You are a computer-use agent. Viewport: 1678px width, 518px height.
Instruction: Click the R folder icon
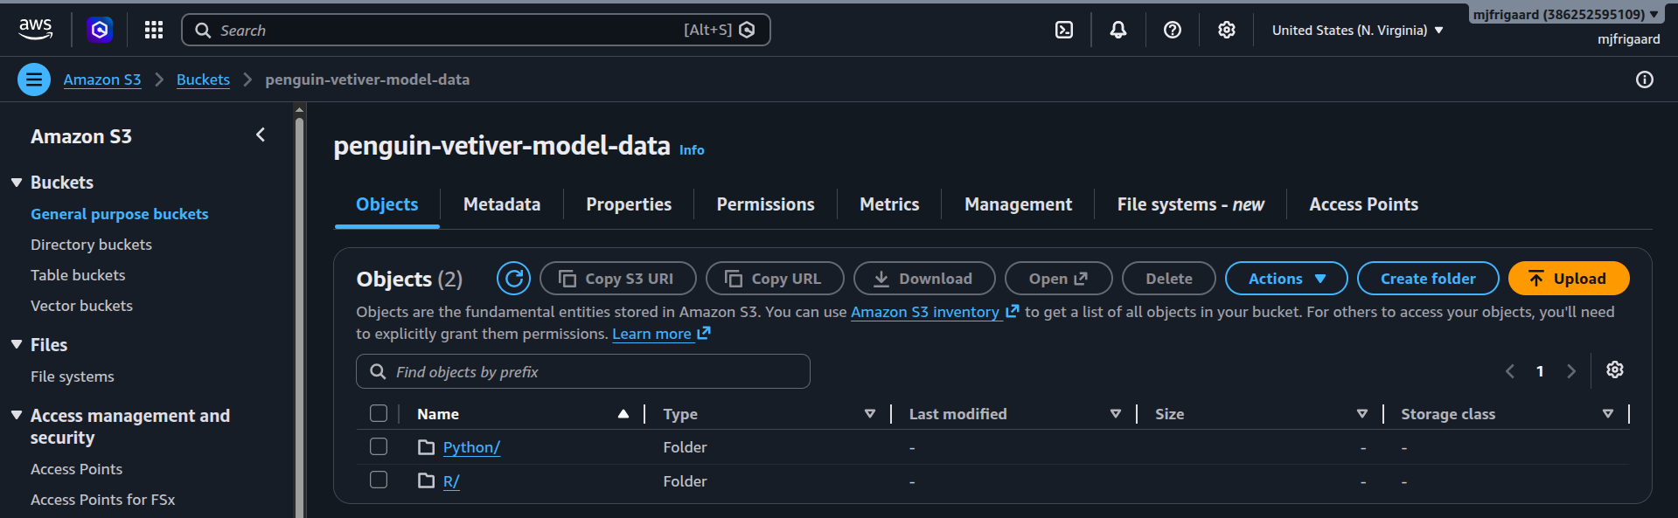426,480
